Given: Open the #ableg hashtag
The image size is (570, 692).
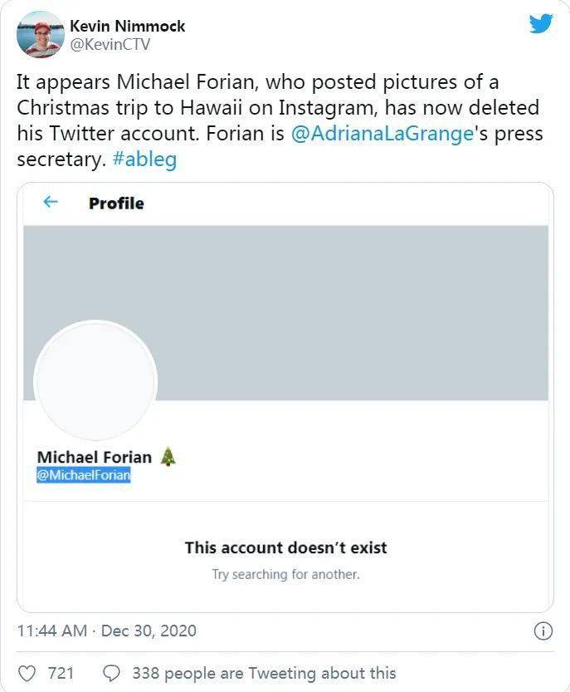Looking at the screenshot, I should [x=144, y=160].
